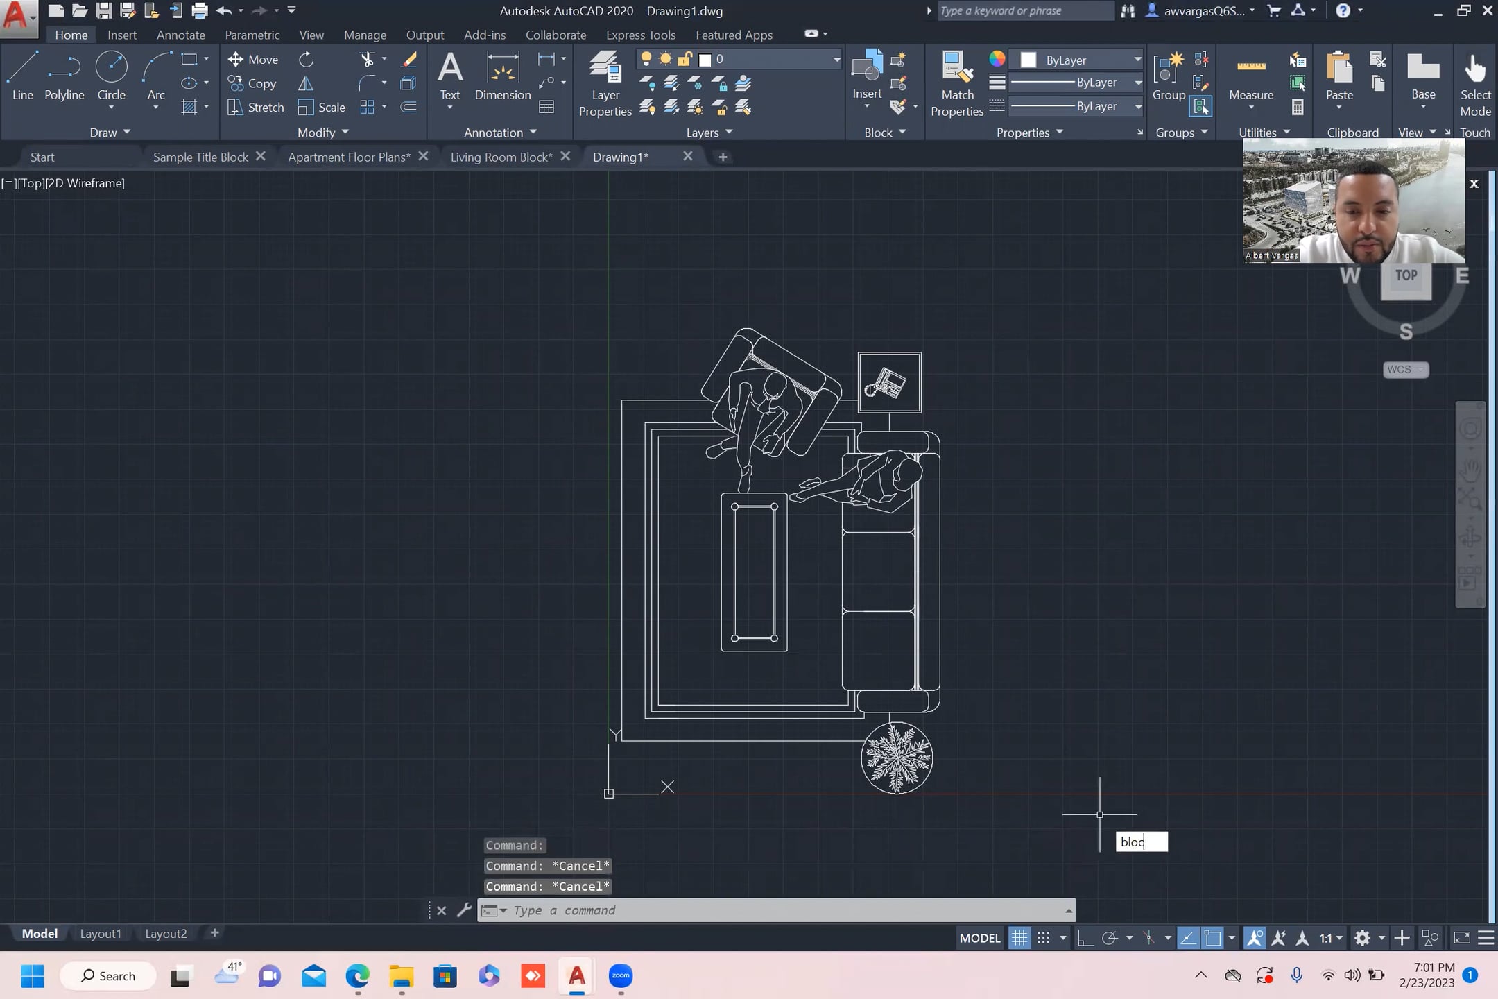Click the layer color swatch

pyautogui.click(x=705, y=60)
